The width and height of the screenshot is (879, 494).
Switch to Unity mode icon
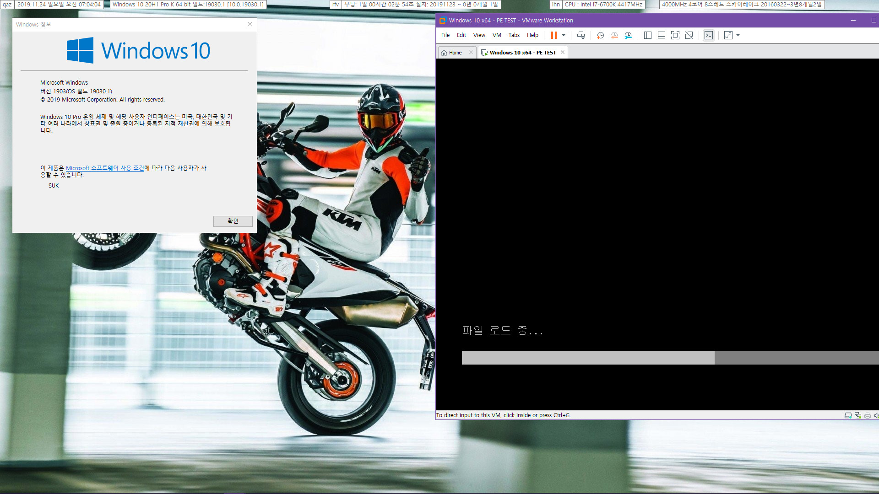pyautogui.click(x=689, y=35)
